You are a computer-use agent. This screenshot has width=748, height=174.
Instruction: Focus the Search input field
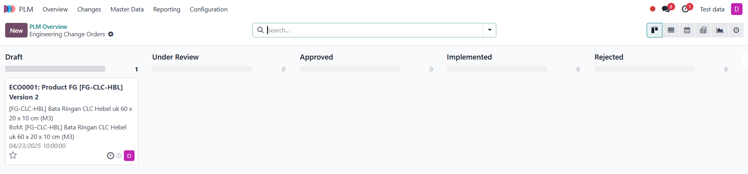pos(374,30)
